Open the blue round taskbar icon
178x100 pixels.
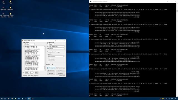(19, 99)
